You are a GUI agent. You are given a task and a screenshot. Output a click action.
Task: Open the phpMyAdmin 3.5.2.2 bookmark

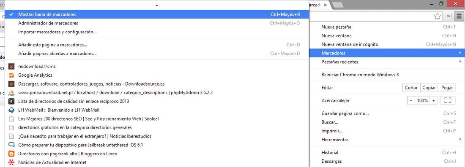coord(156,92)
